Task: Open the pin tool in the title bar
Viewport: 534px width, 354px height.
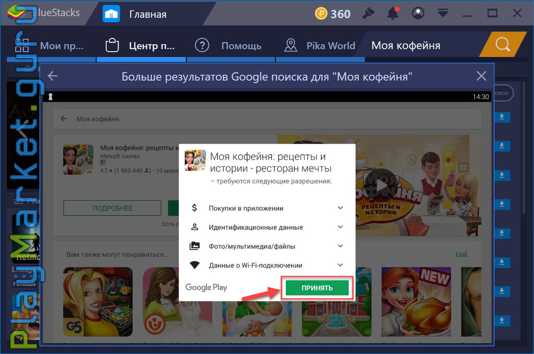Action: (x=368, y=14)
